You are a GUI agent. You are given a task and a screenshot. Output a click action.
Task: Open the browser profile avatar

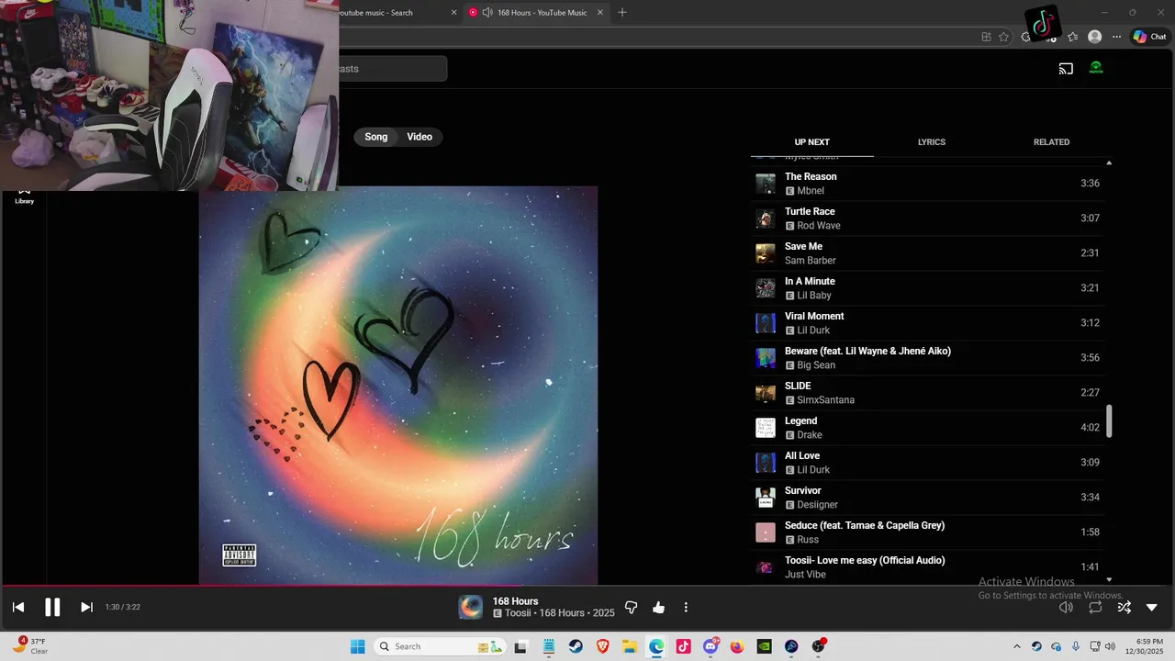pos(1094,37)
